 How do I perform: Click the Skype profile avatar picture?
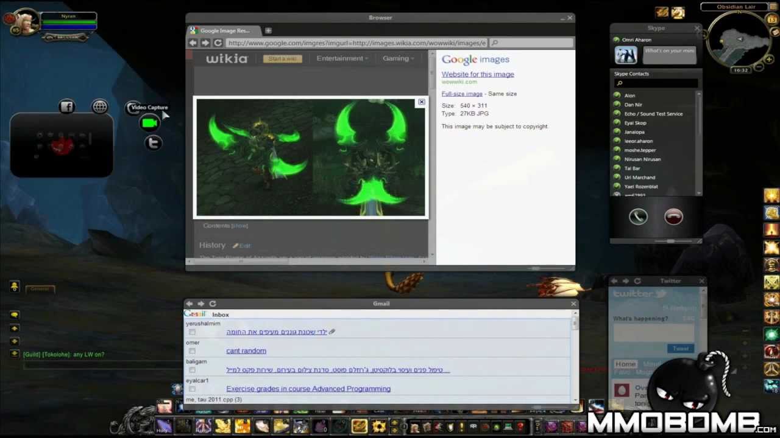[x=626, y=55]
